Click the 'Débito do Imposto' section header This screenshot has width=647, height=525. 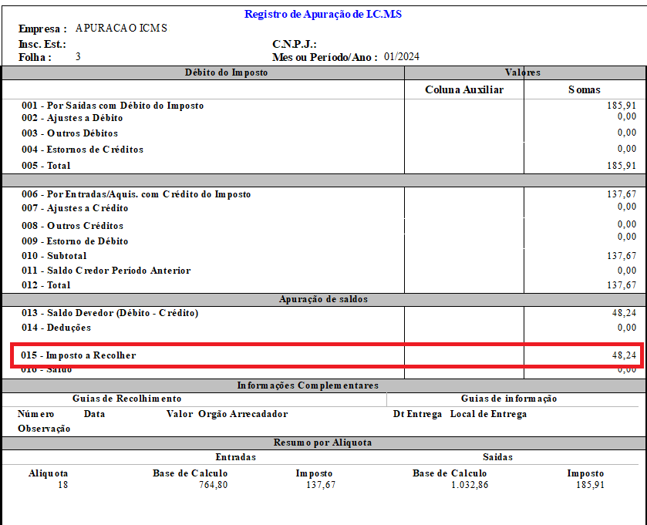coord(226,72)
